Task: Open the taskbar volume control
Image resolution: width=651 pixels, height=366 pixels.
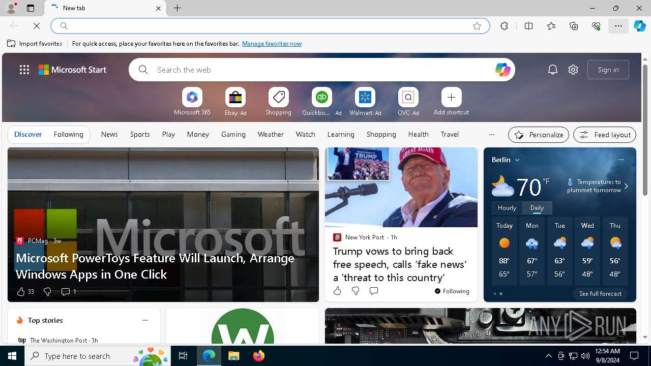Action: 585,356
